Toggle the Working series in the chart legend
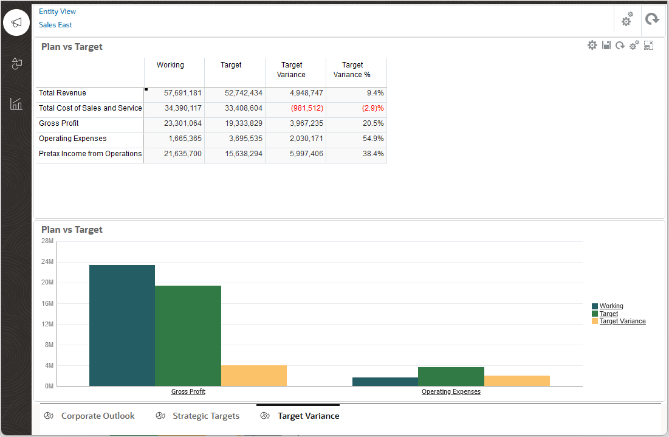Viewport: 669px width, 437px height. point(611,306)
